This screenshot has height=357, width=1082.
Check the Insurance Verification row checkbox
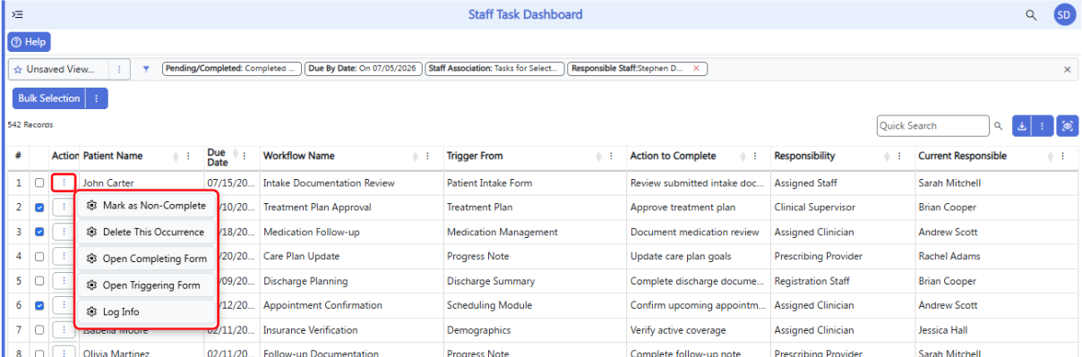point(39,330)
